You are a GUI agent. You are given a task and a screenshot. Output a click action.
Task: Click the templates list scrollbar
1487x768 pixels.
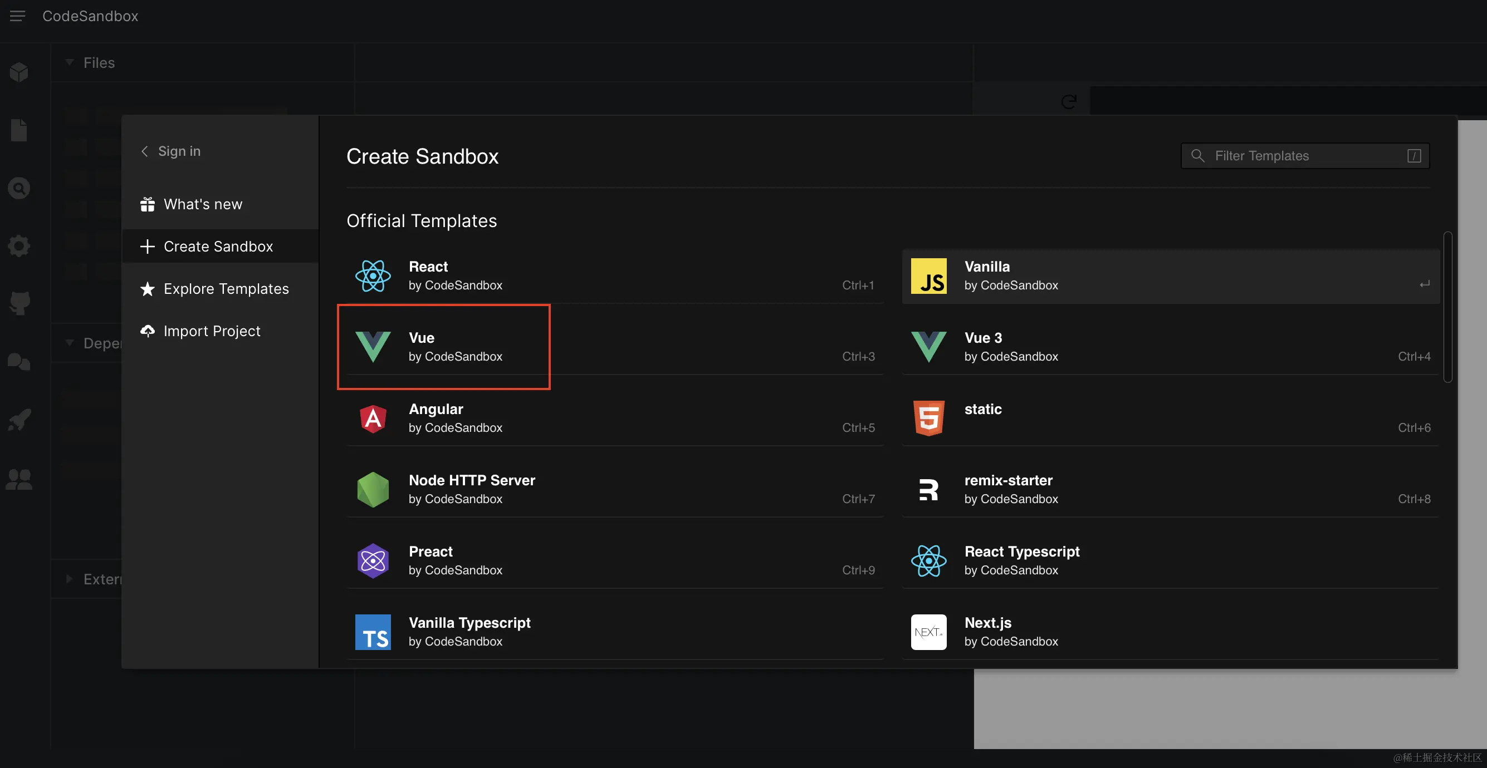tap(1447, 307)
